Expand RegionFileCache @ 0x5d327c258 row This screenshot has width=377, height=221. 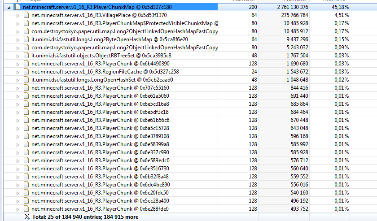pyautogui.click(x=18, y=72)
